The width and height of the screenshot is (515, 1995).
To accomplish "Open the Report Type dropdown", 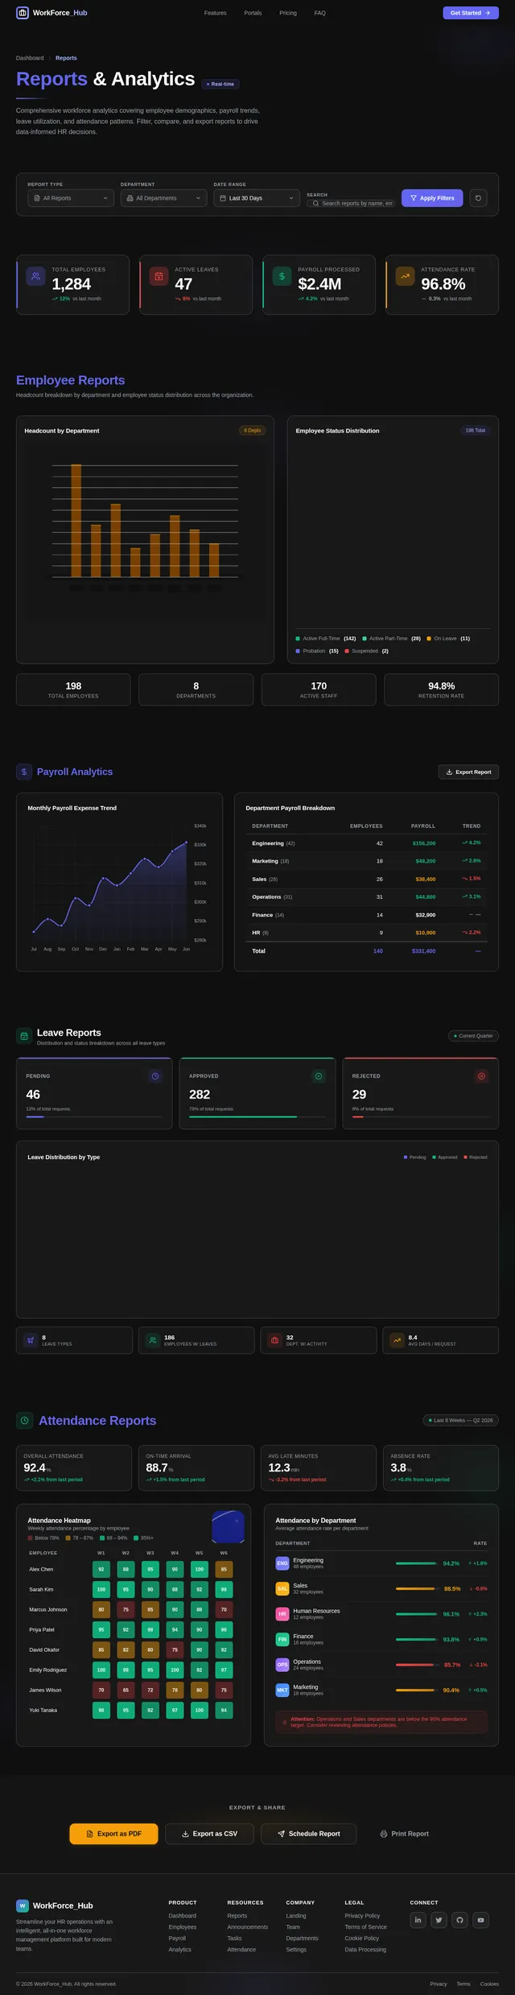I will coord(71,198).
